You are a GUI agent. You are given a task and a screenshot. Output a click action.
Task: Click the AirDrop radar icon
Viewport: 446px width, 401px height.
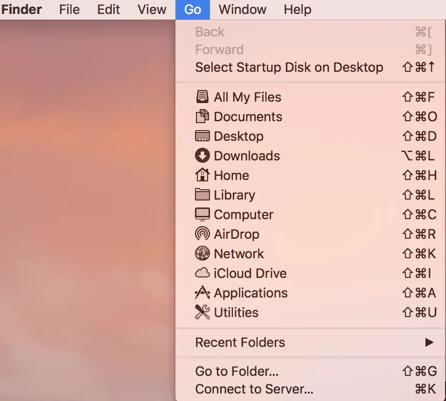click(x=202, y=234)
